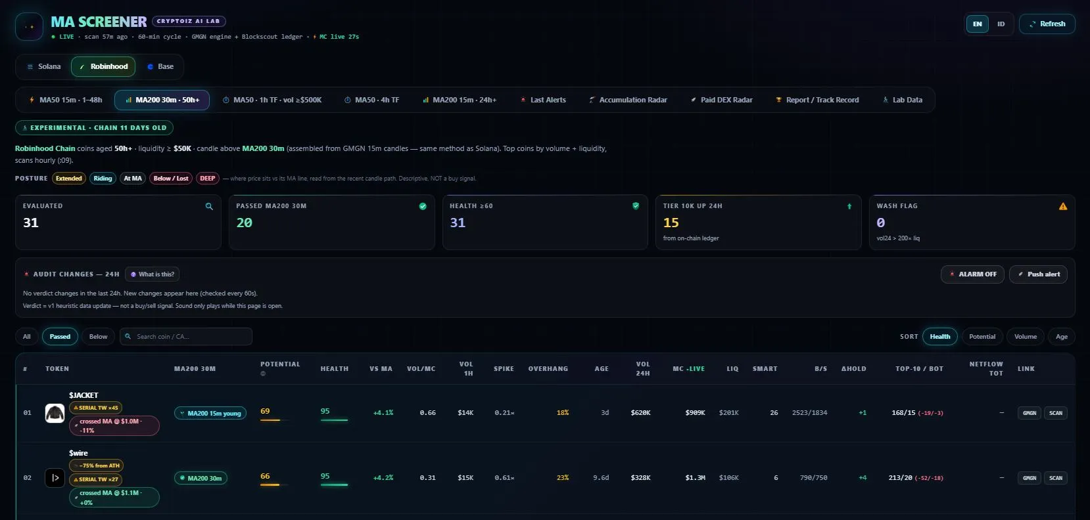Image resolution: width=1090 pixels, height=520 pixels.
Task: Click the Extended posture badge
Action: click(x=69, y=179)
